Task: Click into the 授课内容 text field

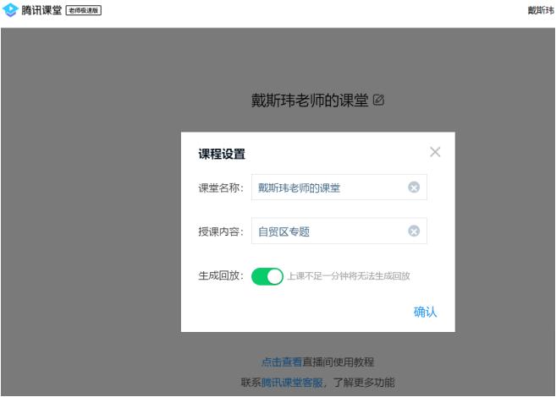Action: tap(326, 231)
